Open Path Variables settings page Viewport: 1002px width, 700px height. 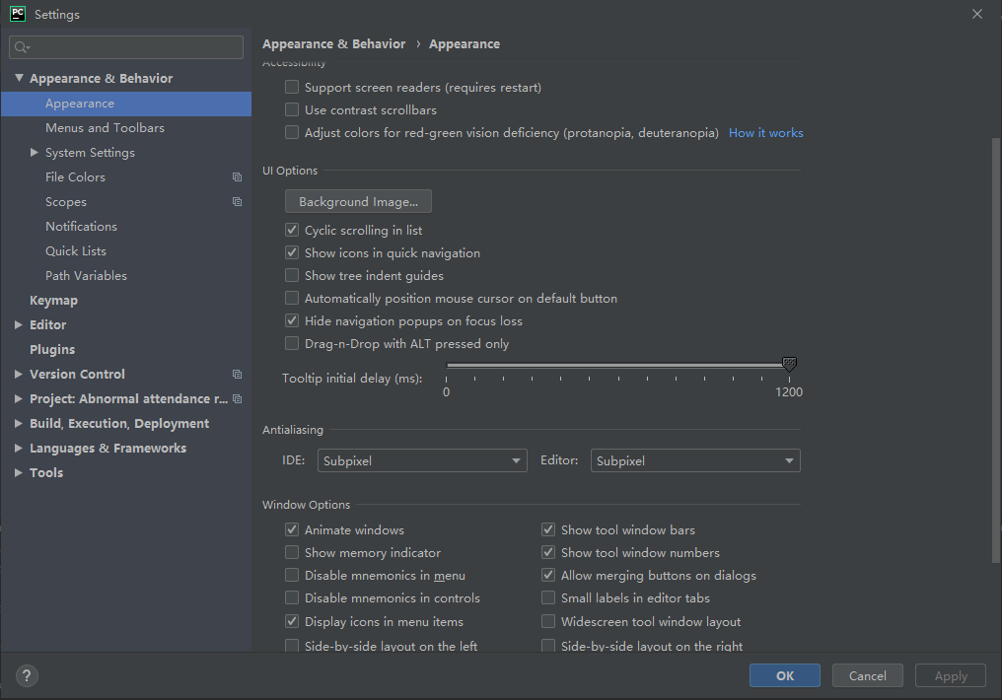(86, 275)
